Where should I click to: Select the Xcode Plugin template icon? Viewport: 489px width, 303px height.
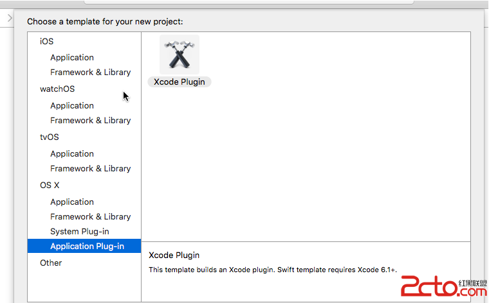(x=180, y=55)
